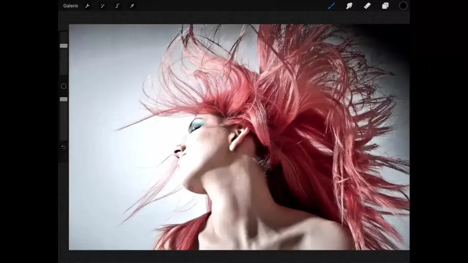Click the brush size slider handle
Screen dimensions: 468x263
[x=64, y=46]
